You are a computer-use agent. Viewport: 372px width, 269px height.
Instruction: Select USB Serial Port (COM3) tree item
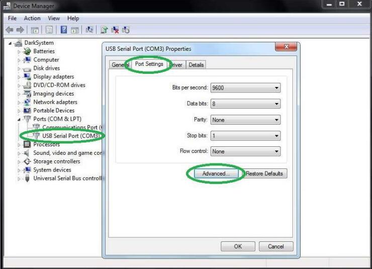[x=71, y=136]
